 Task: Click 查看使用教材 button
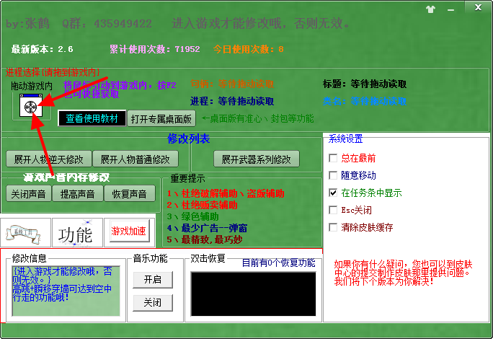tap(92, 118)
